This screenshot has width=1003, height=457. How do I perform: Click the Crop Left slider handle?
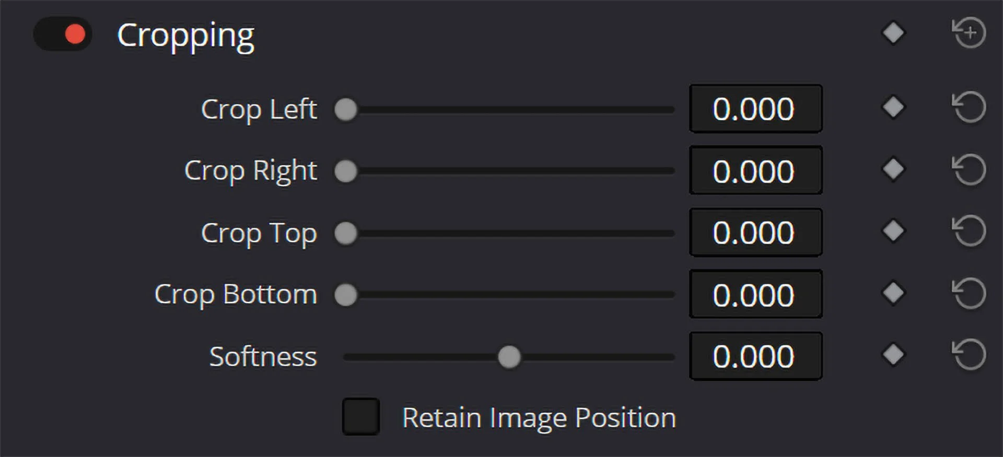tap(346, 110)
